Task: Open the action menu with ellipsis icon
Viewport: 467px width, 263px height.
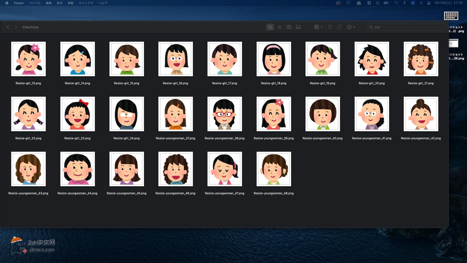Action: pos(351,27)
